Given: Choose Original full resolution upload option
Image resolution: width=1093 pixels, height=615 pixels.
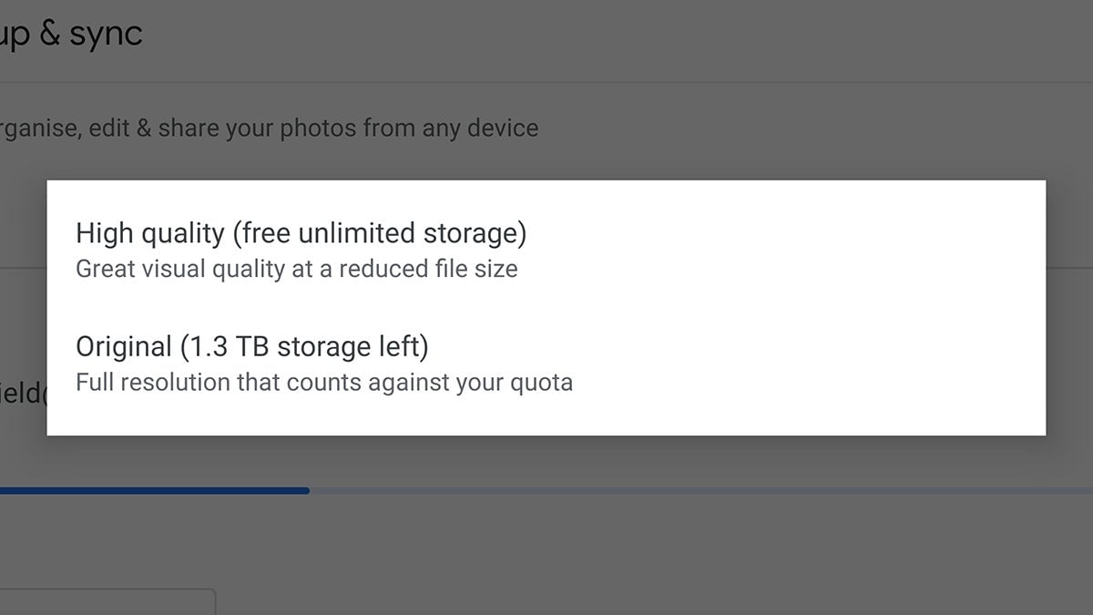Looking at the screenshot, I should pyautogui.click(x=323, y=363).
